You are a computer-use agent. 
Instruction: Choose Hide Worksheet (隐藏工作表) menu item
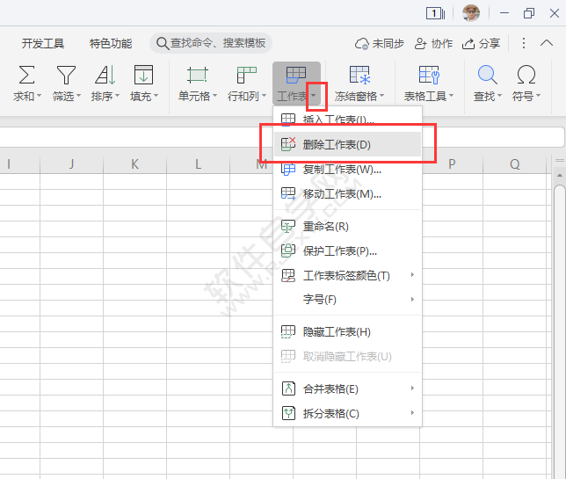(x=348, y=331)
